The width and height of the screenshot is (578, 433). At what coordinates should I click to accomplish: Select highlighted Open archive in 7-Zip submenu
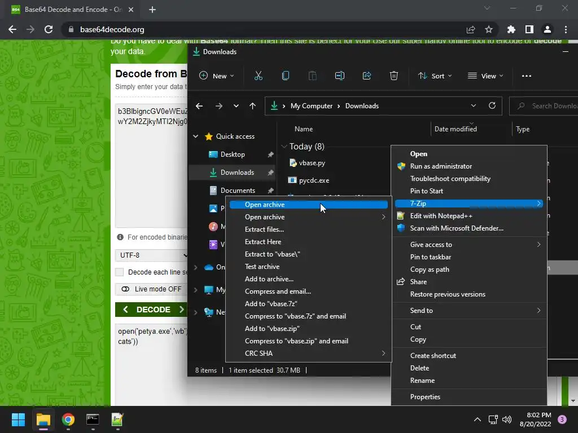(309, 204)
